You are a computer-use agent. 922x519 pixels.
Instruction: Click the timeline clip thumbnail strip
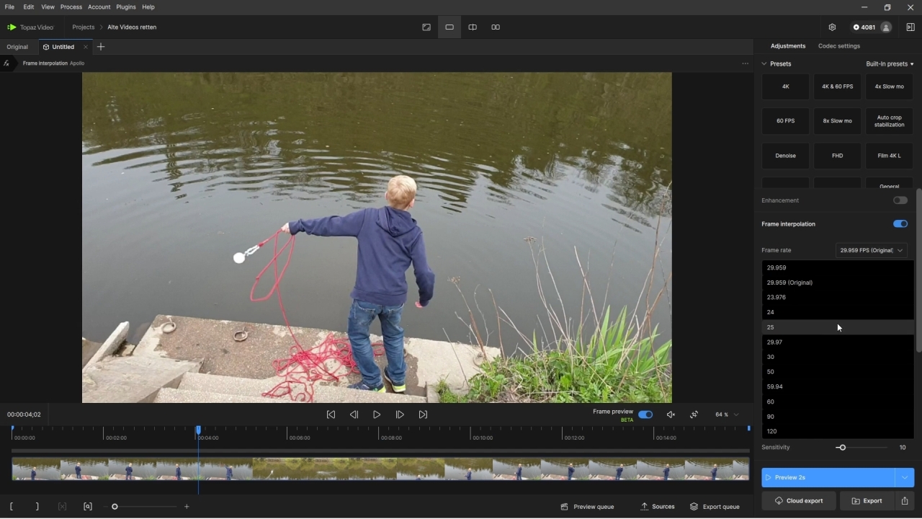(380, 469)
